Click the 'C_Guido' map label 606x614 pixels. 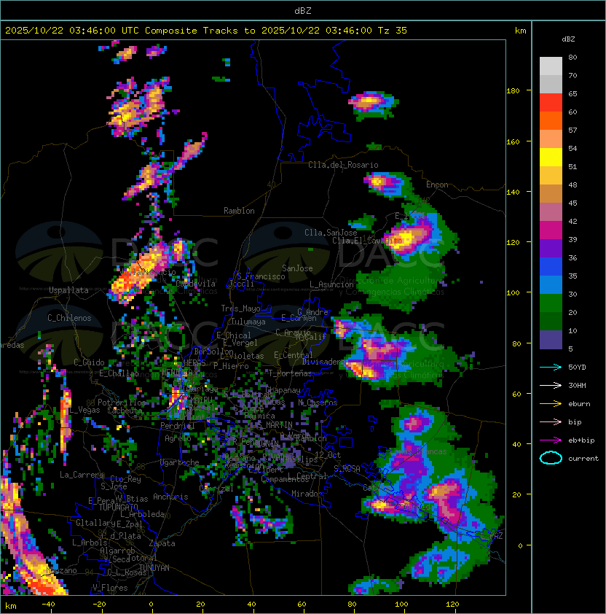89,362
